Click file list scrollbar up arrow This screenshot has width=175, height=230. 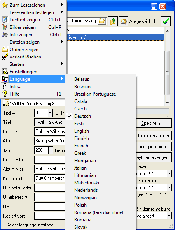[x=168, y=31]
